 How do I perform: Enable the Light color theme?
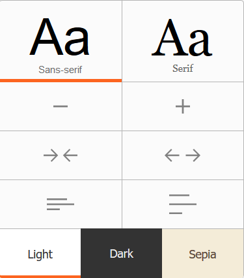coord(40,253)
